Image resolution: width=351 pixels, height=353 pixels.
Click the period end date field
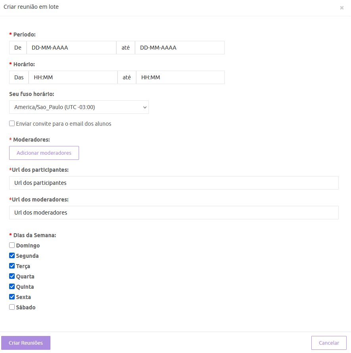(179, 48)
